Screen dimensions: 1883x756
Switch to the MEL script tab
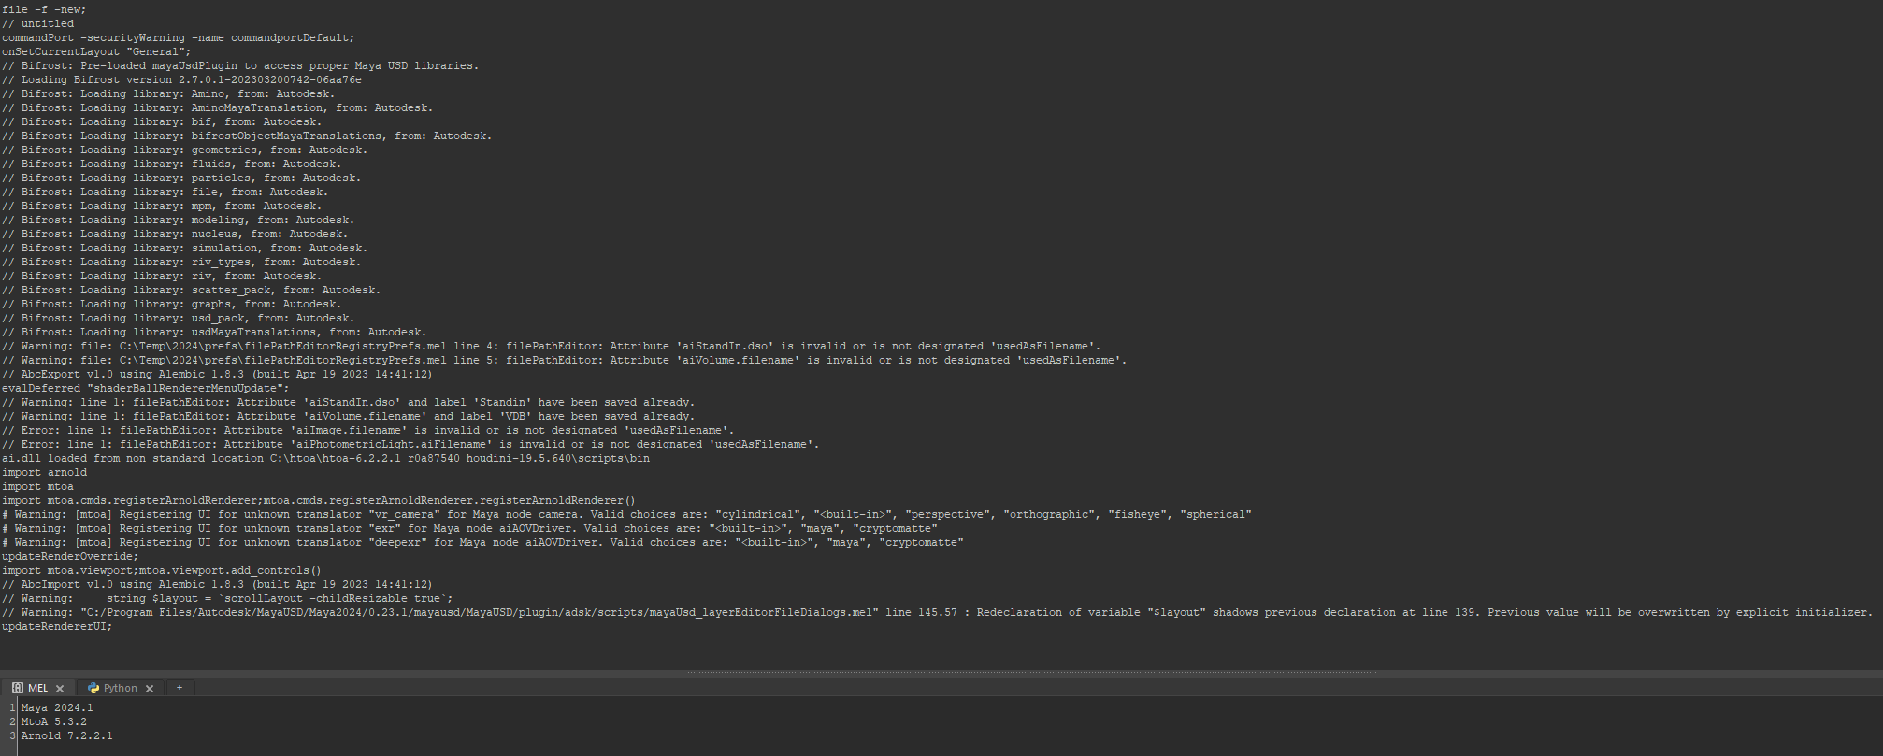point(36,688)
